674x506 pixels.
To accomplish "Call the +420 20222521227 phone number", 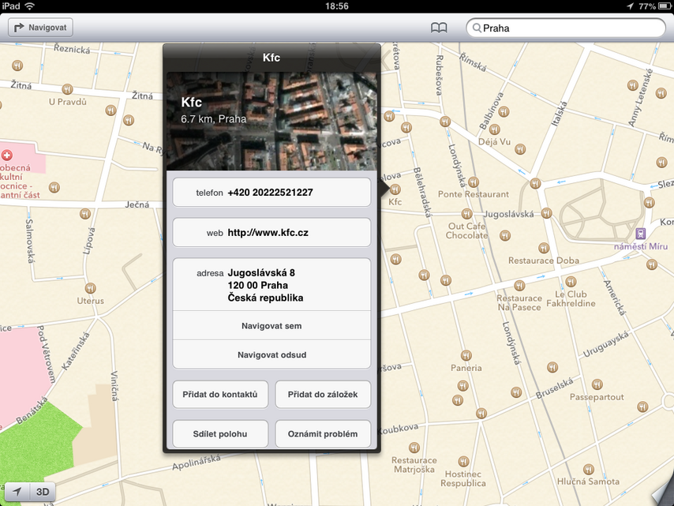I will click(x=271, y=191).
